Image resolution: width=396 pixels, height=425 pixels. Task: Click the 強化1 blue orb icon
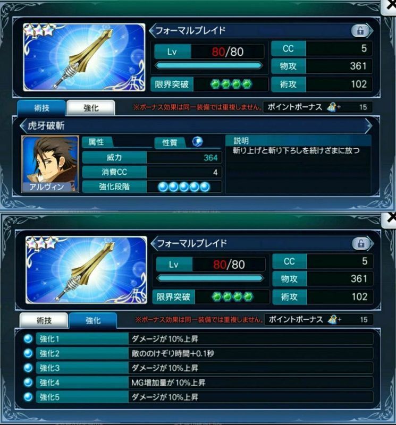[x=28, y=338]
